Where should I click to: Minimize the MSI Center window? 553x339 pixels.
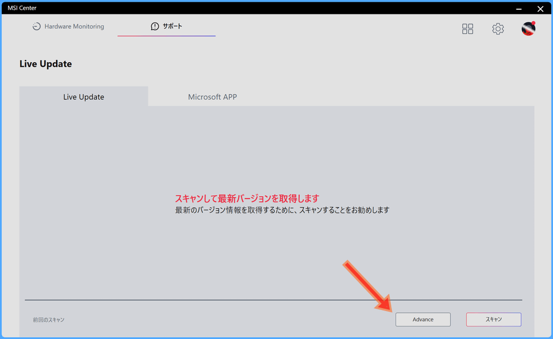point(519,9)
